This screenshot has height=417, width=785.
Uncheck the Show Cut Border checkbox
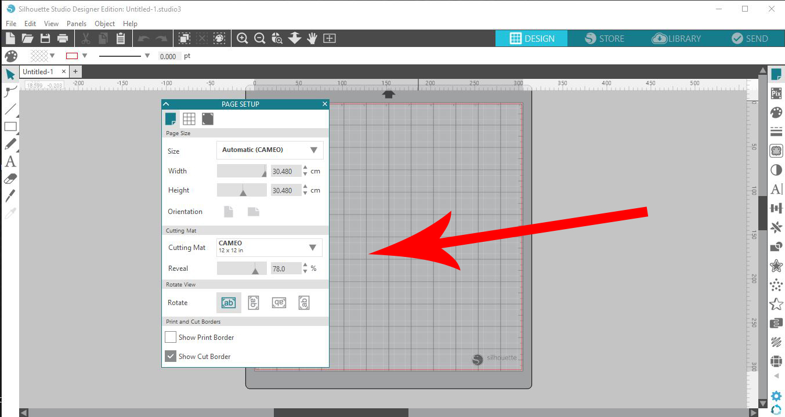[171, 356]
